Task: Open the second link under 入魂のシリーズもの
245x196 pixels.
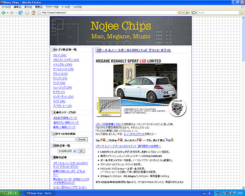Action: pyautogui.click(x=66, y=122)
